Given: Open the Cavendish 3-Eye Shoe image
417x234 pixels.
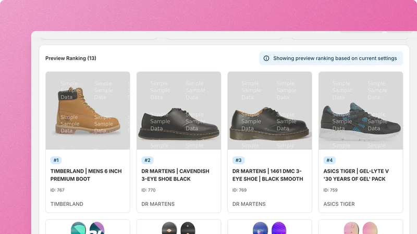Looking at the screenshot, I should pyautogui.click(x=179, y=111).
